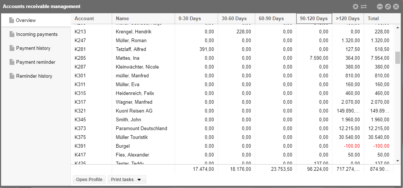Image resolution: width=403 pixels, height=188 pixels.
Task: Click the Payment history page icon
Action: click(12, 48)
